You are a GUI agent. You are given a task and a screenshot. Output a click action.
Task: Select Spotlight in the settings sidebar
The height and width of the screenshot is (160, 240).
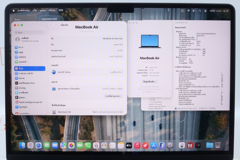pos(30,107)
